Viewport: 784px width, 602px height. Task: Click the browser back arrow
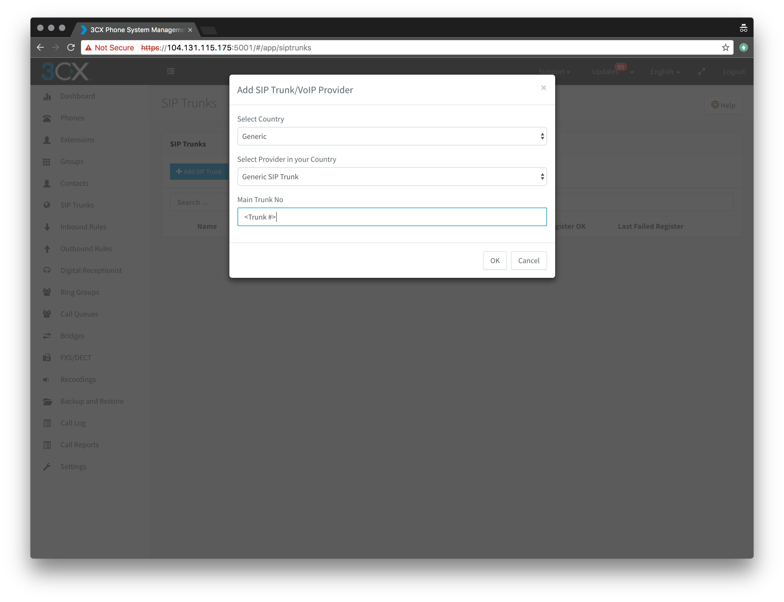point(40,48)
